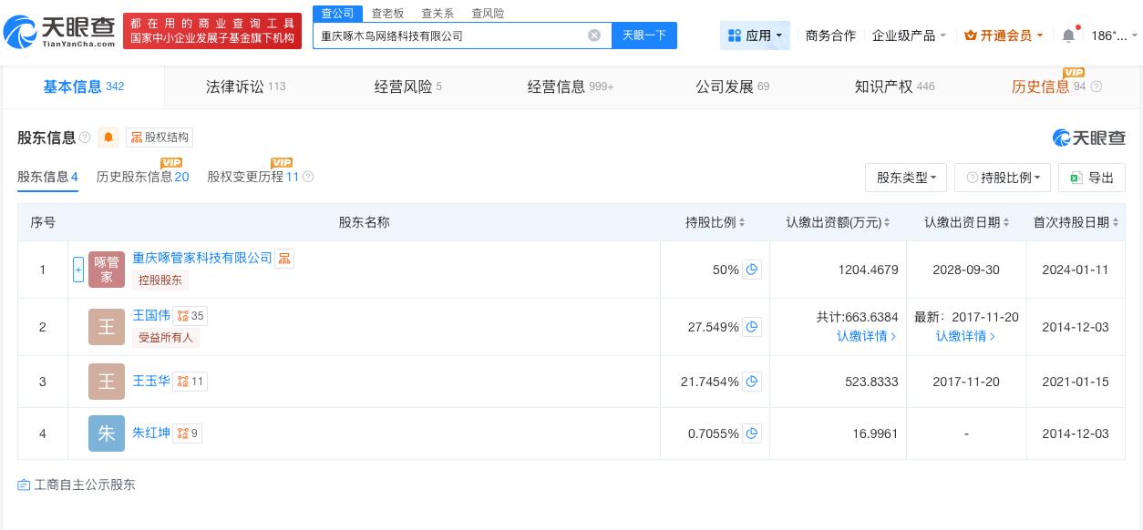1143x530 pixels.
Task: Click the 1204.4679 amount cell
Action: [868, 270]
